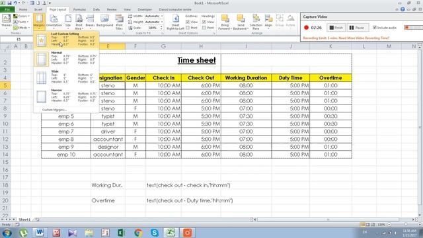Image resolution: width=423 pixels, height=238 pixels.
Task: Switch to the Insert tab
Action: pos(38,9)
